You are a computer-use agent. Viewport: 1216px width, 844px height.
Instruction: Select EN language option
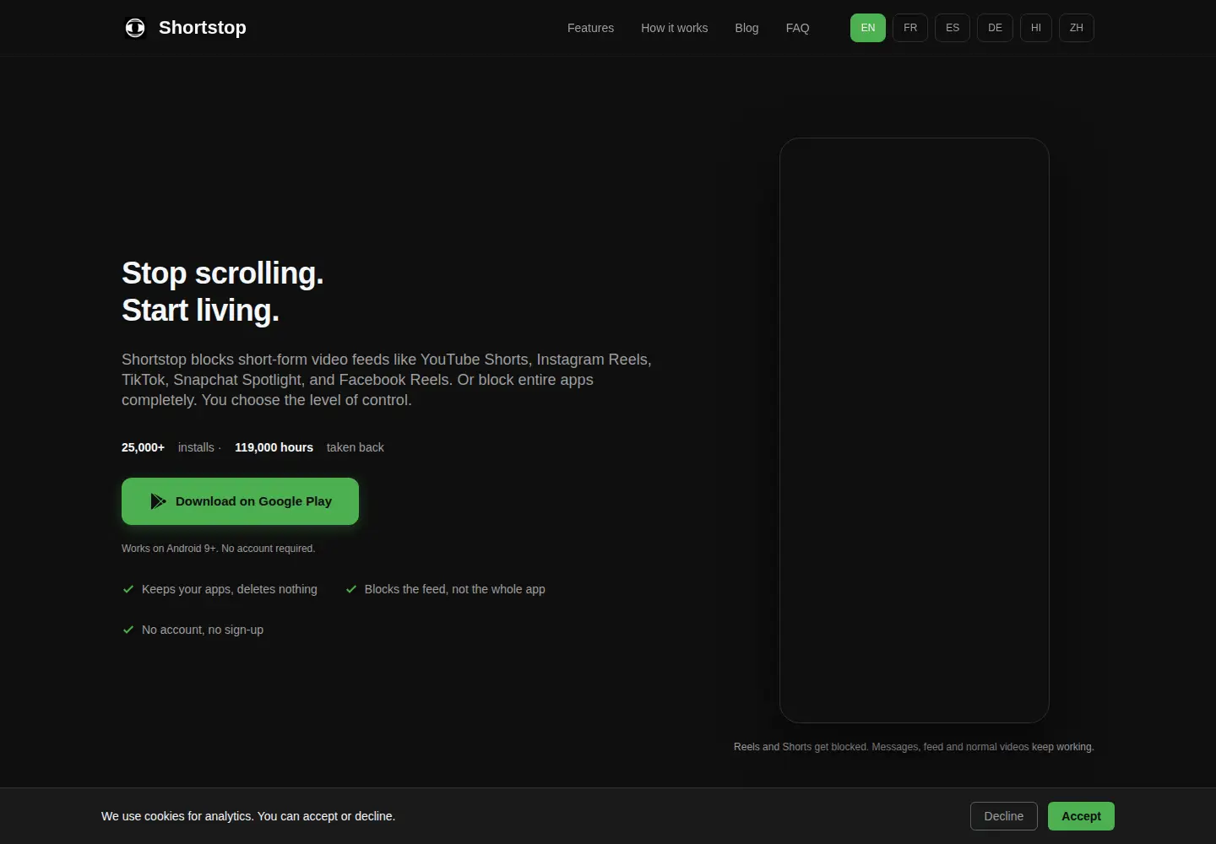pos(868,28)
